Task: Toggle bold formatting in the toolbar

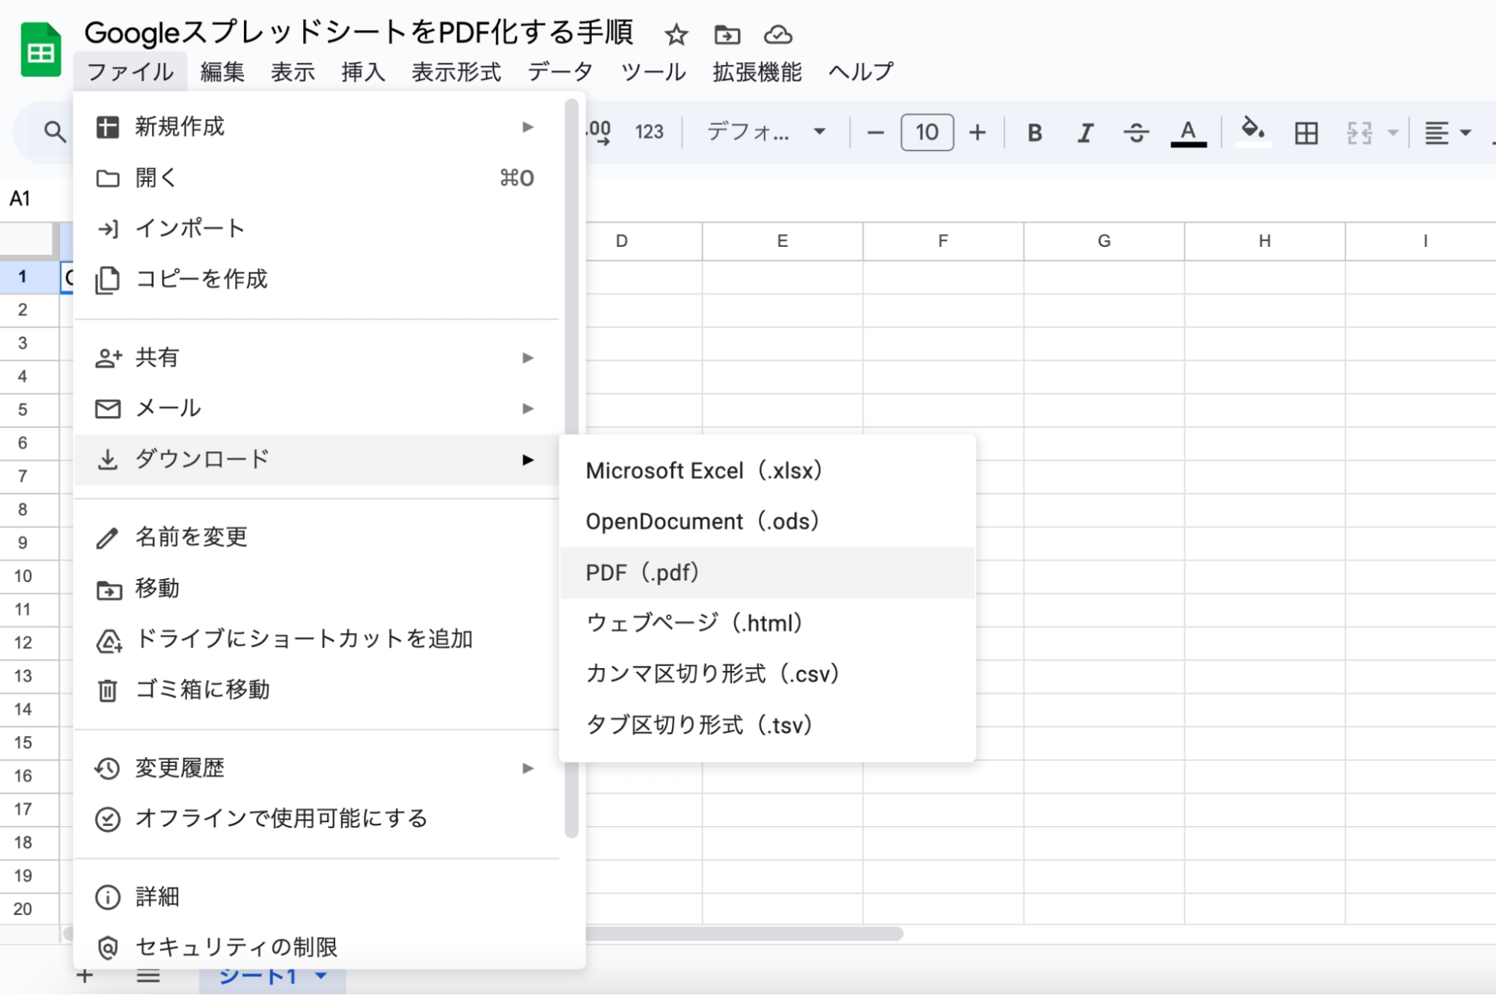Action: (1034, 132)
